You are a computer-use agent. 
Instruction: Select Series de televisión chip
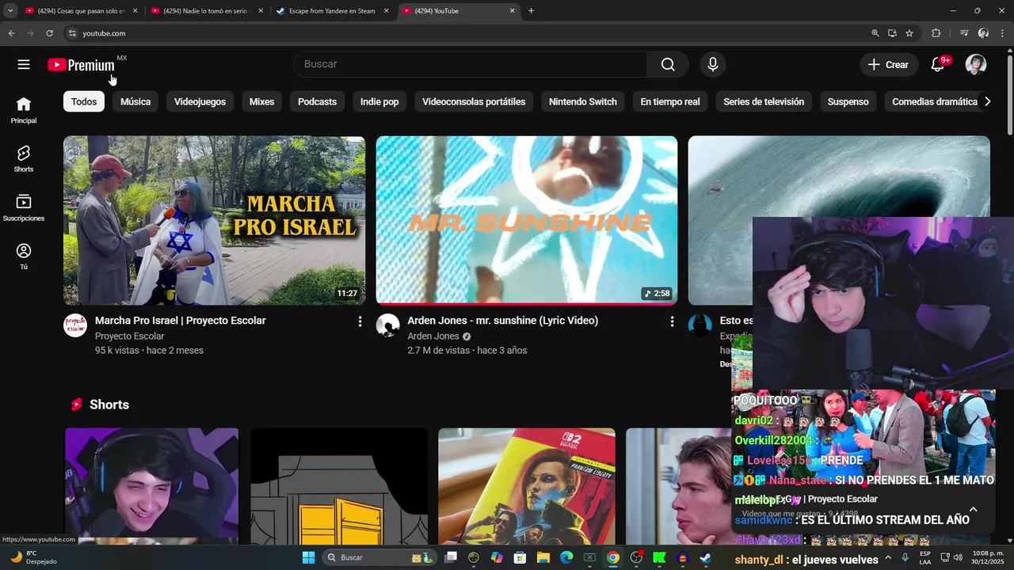click(x=764, y=101)
